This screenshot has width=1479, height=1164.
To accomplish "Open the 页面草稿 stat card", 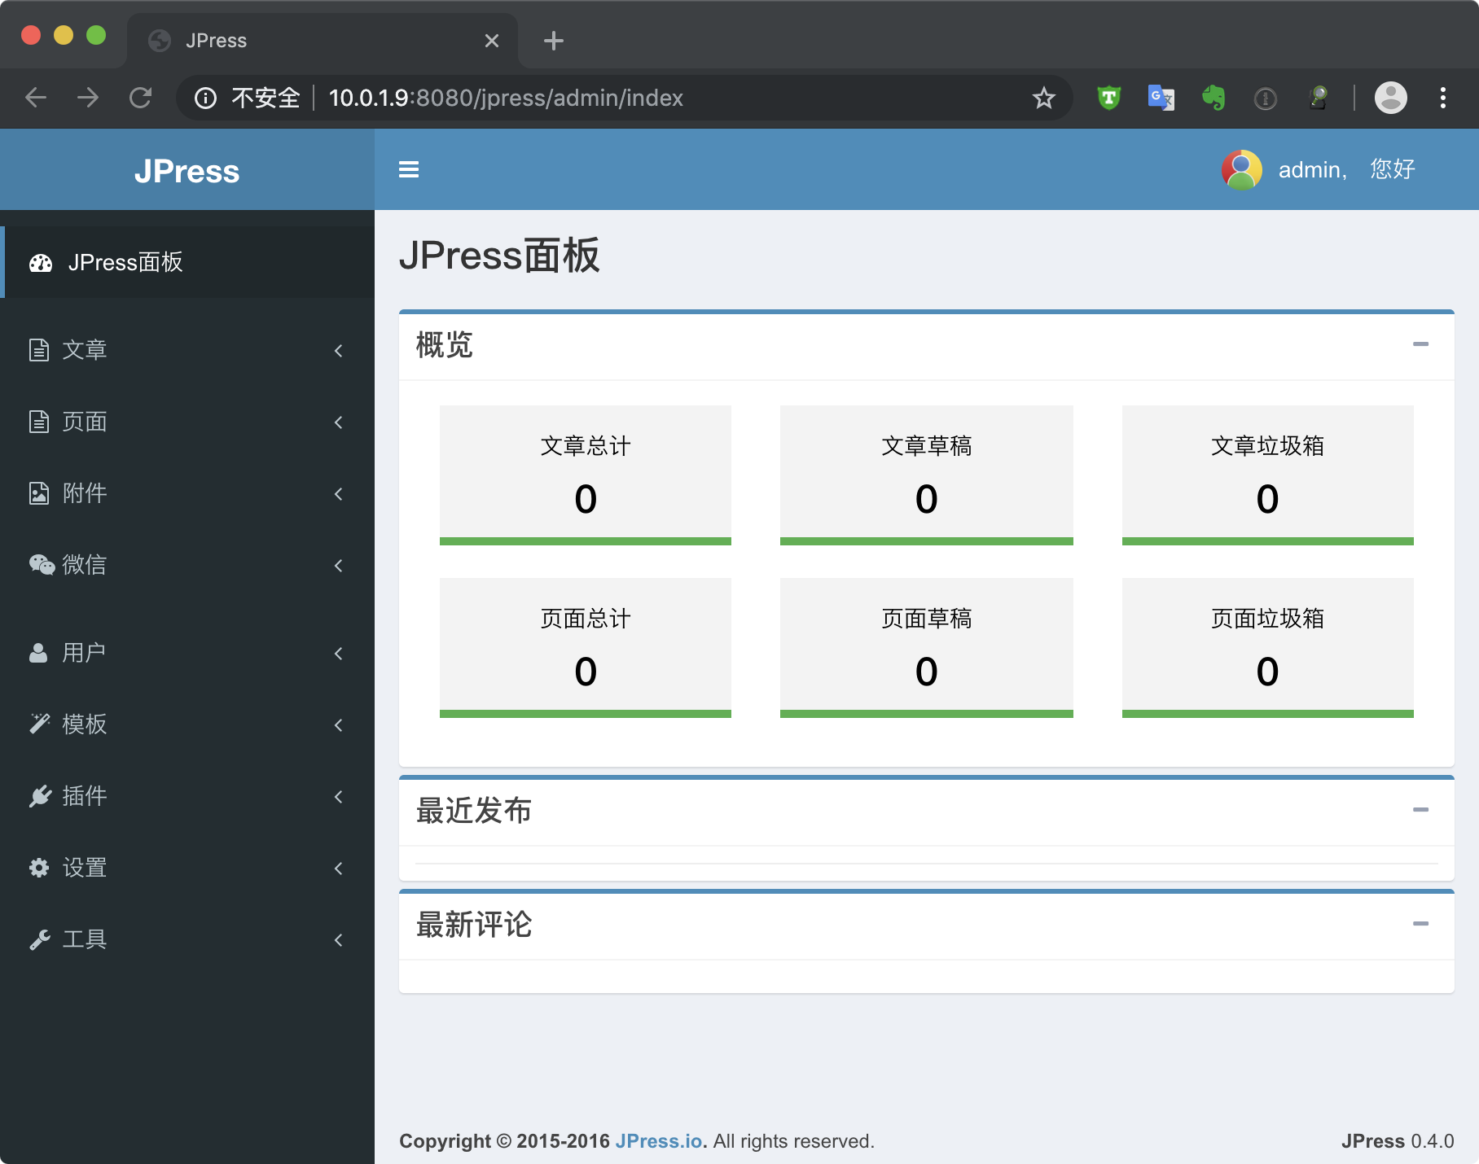I will pyautogui.click(x=927, y=648).
